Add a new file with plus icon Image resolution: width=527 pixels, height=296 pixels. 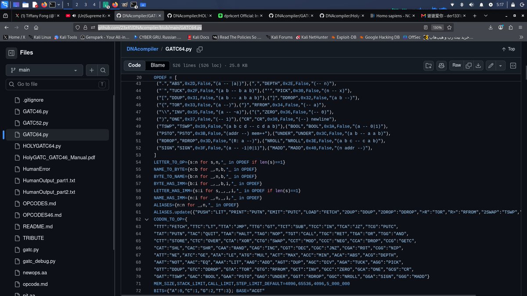click(x=92, y=70)
